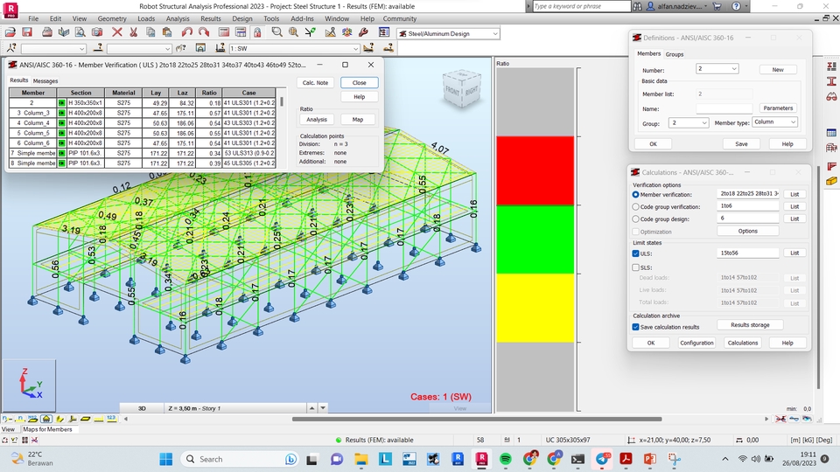840x472 pixels.
Task: Click the horizontal scrollbar below 3D view
Action: pos(477,419)
